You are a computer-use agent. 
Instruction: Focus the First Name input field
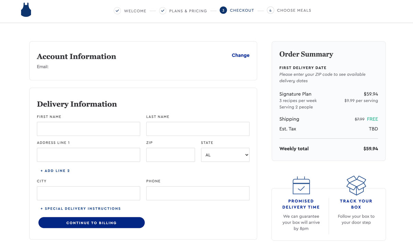pos(88,129)
